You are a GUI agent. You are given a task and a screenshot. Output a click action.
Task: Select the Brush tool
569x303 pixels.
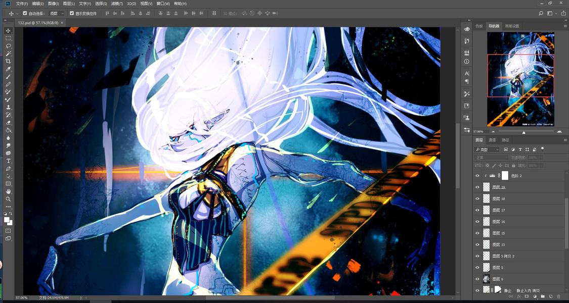[x=9, y=76]
